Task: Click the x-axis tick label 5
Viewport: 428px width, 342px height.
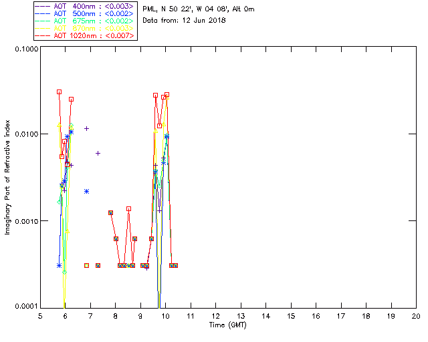Action: pyautogui.click(x=40, y=315)
